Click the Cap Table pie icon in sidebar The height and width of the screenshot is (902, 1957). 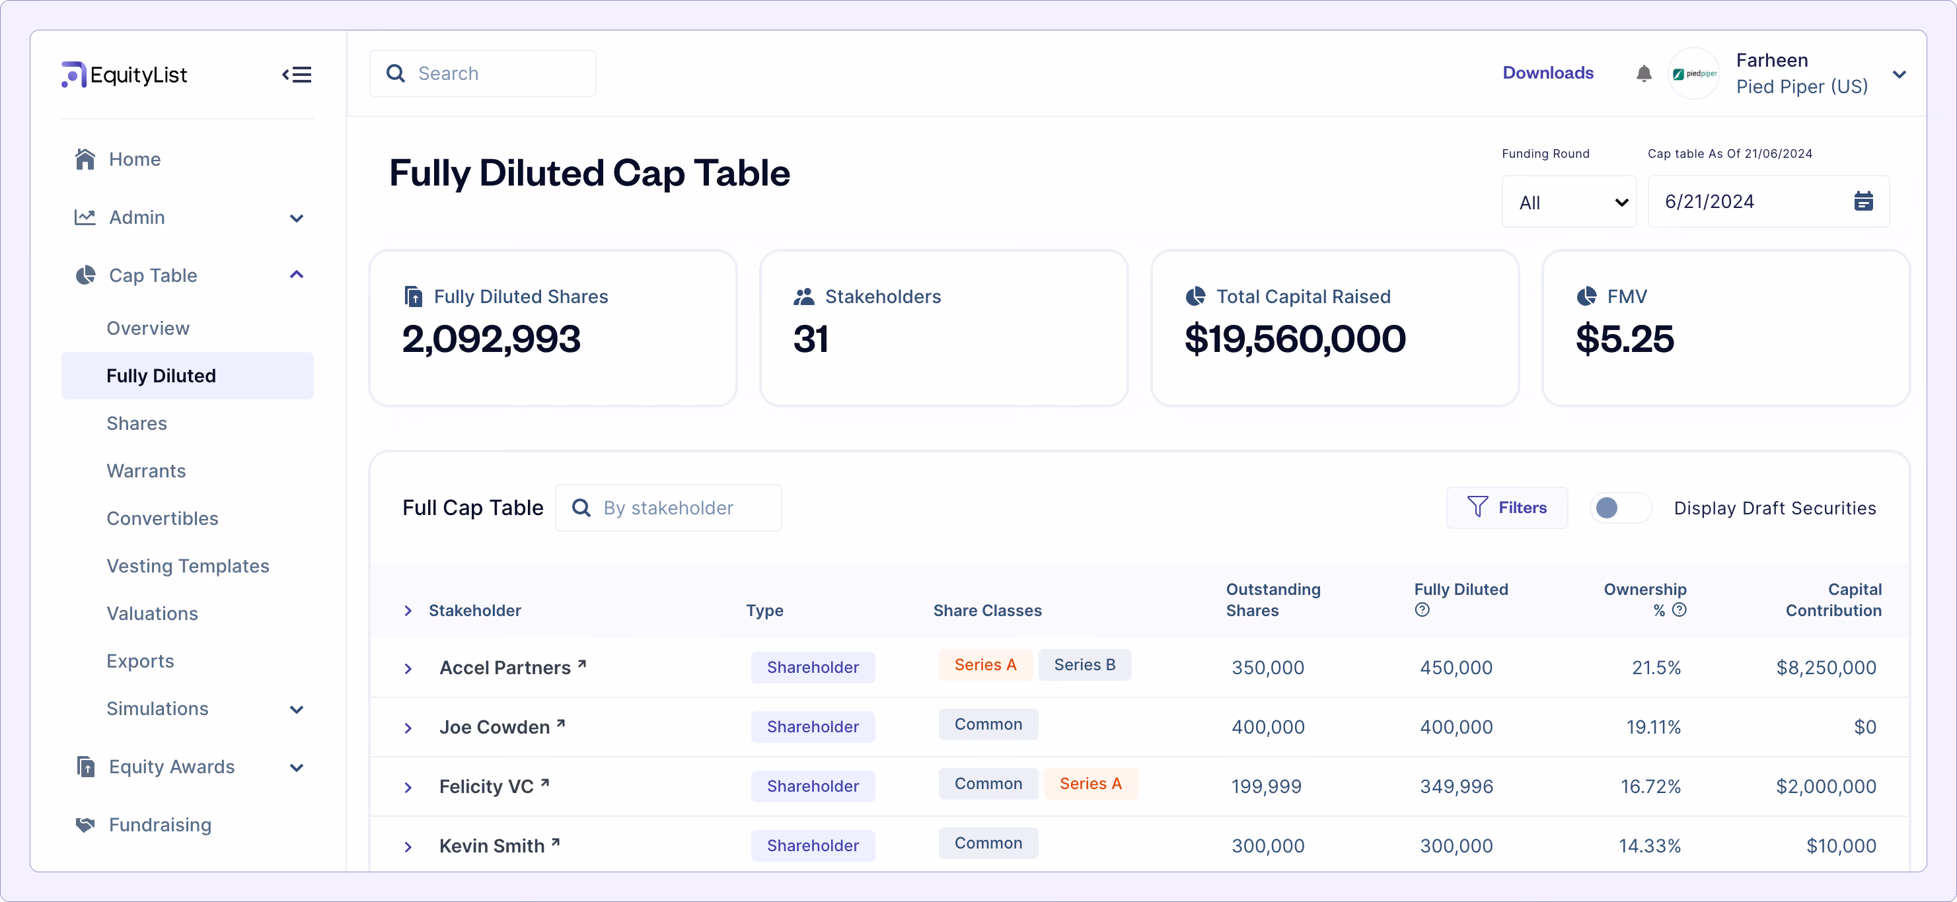(85, 275)
